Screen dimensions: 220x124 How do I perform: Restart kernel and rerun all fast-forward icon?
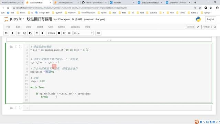pos(69,33)
